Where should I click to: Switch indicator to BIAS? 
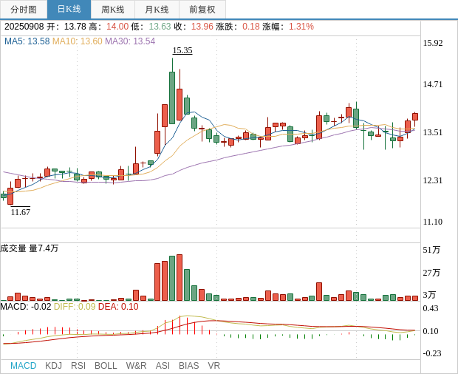coord(188,366)
